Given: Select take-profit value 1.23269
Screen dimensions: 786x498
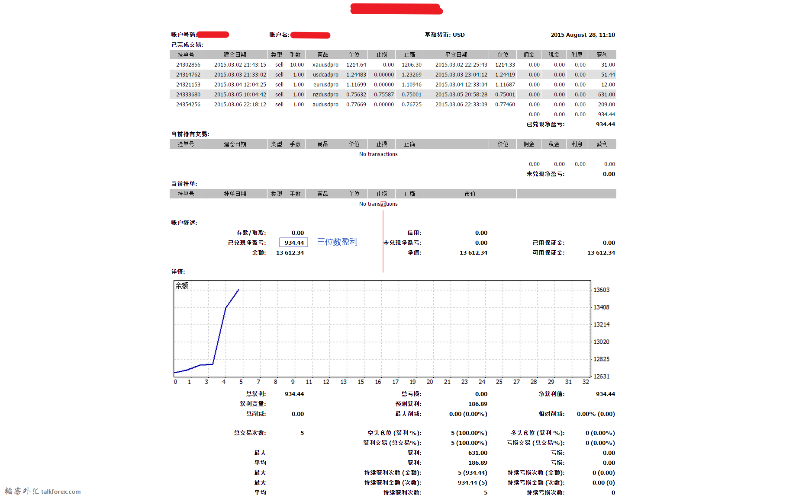Looking at the screenshot, I should pyautogui.click(x=411, y=75).
